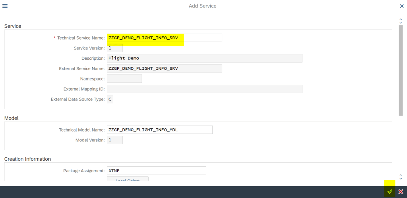The height and width of the screenshot is (198, 407).
Task: Click the down chevron directly above the scrollbar
Action: point(401,22)
